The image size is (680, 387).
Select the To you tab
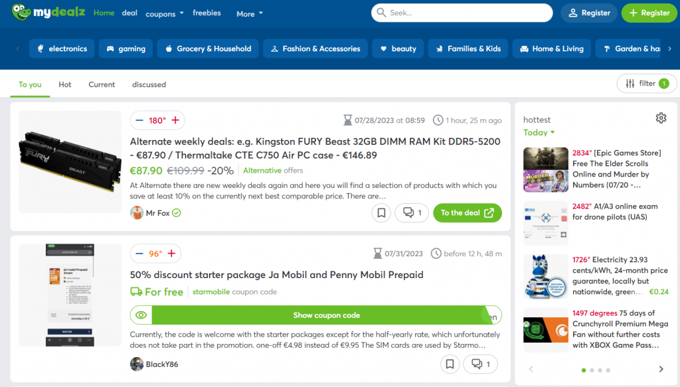pyautogui.click(x=30, y=84)
